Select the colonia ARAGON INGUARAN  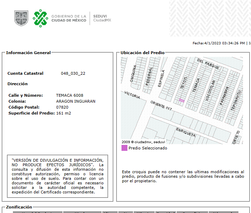pos(75,101)
